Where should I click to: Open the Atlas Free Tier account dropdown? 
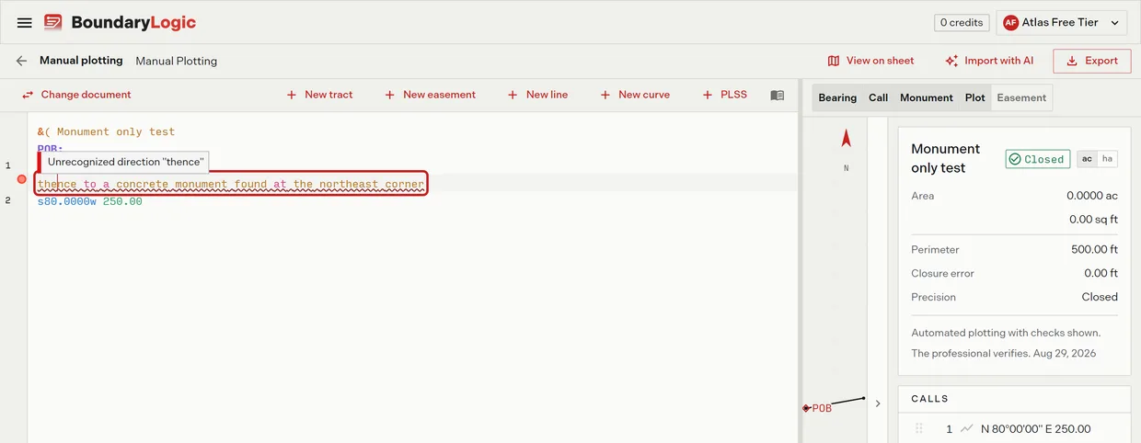pos(1061,23)
